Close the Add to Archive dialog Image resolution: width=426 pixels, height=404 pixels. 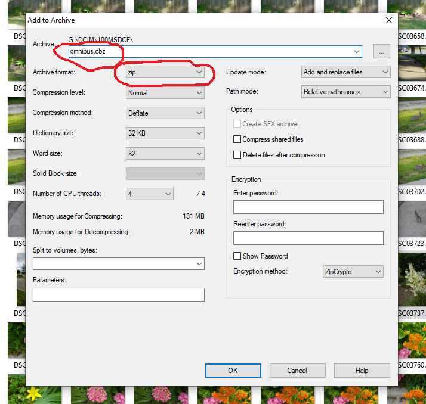pyautogui.click(x=389, y=20)
